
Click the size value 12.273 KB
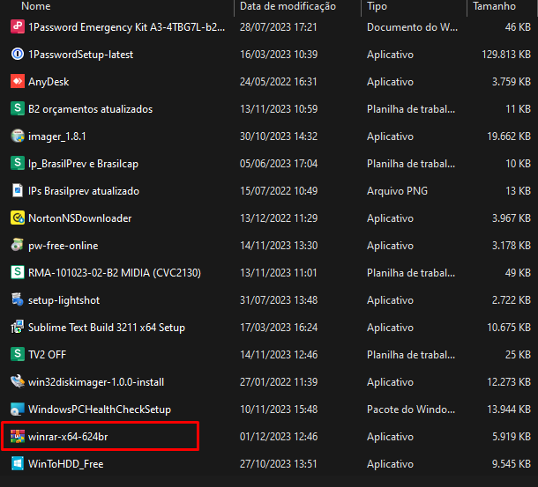(509, 382)
